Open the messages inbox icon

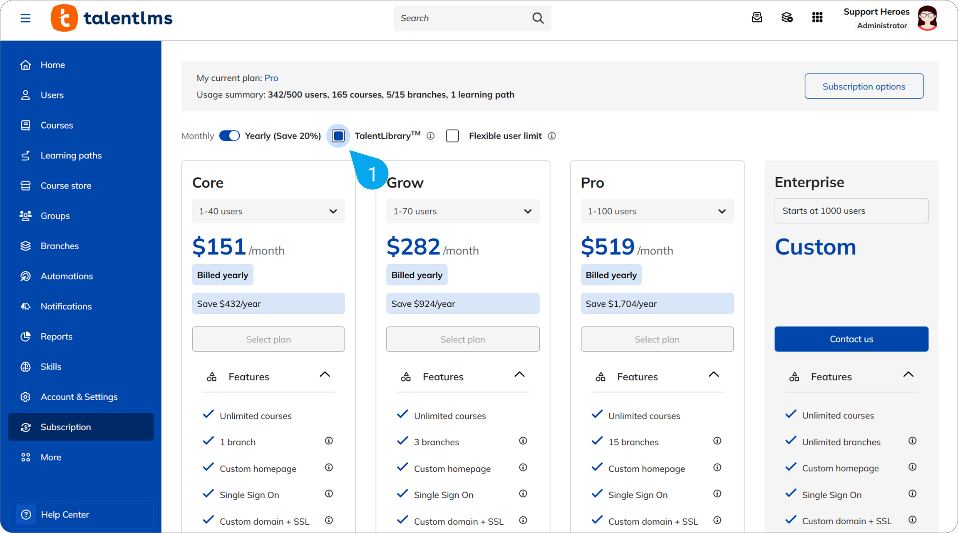tap(757, 17)
